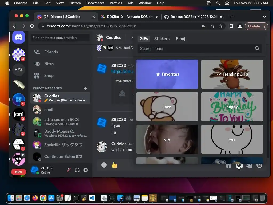Expand Chrome tab search dropdown
The height and width of the screenshot is (205, 273).
[x=264, y=17]
